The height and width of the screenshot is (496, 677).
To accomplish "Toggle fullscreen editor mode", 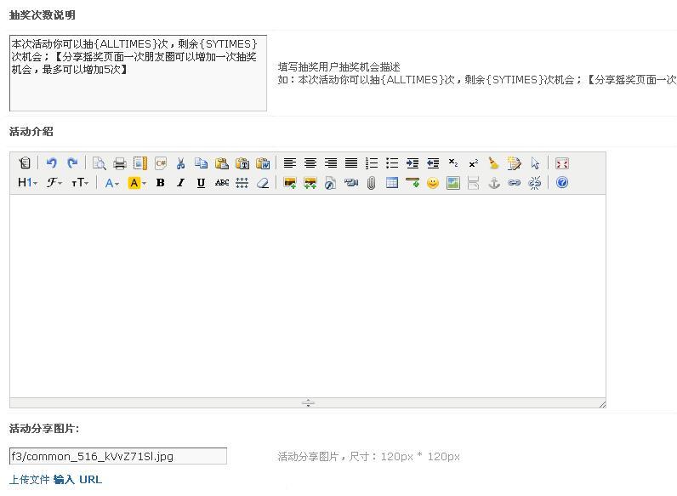I will pos(561,163).
